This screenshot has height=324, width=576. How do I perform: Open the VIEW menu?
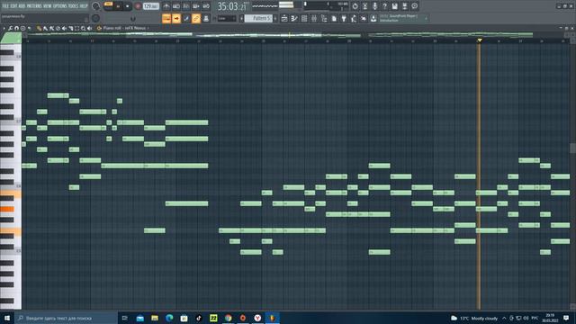(48, 6)
